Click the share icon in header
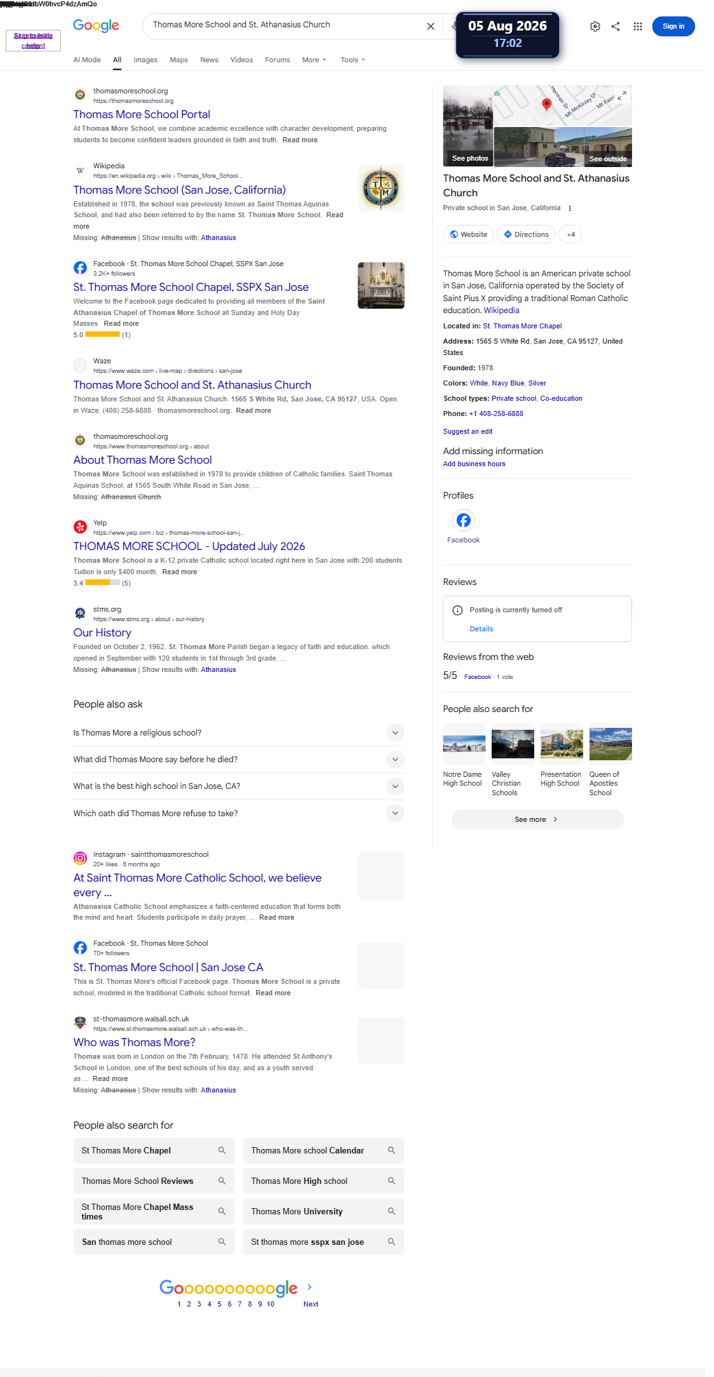This screenshot has height=1377, width=714. pos(616,27)
